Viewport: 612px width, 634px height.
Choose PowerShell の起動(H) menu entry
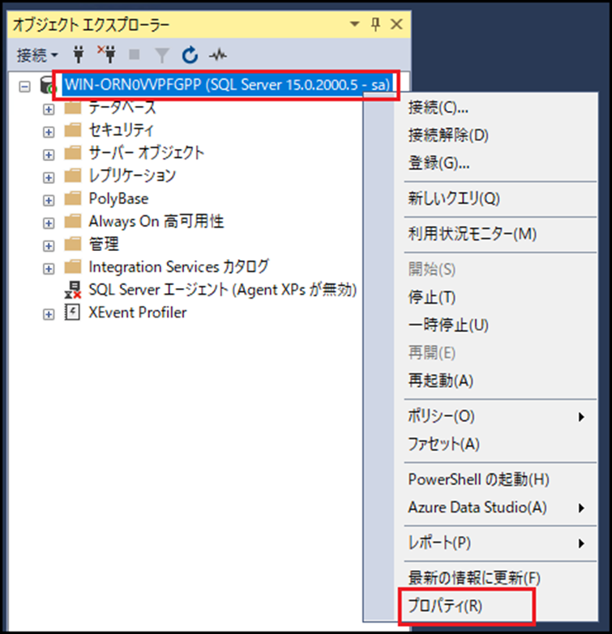pos(480,479)
